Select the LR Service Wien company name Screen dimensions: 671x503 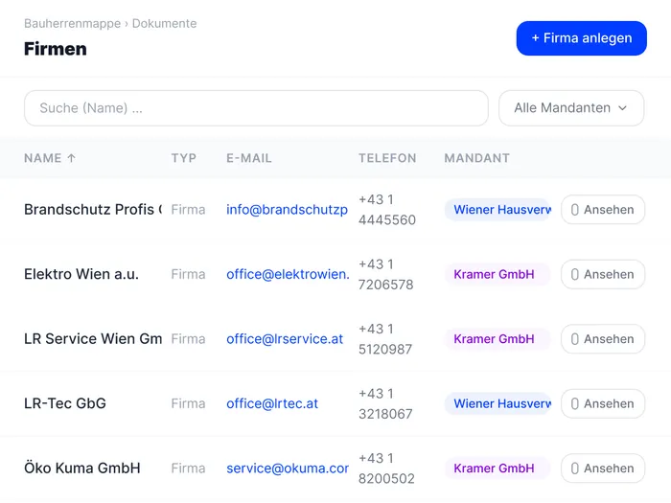pyautogui.click(x=93, y=339)
